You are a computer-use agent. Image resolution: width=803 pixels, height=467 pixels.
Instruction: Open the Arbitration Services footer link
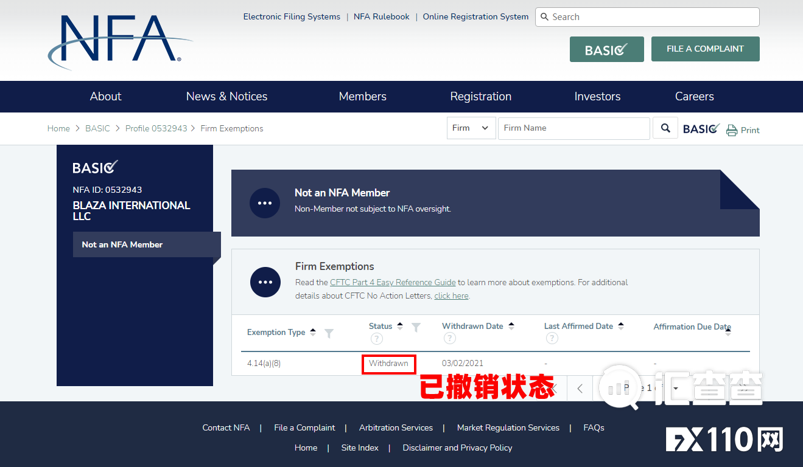tap(396, 427)
